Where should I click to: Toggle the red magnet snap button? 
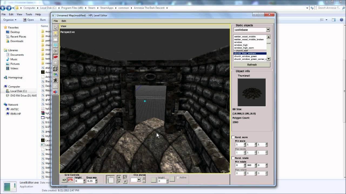pyautogui.click(x=70, y=180)
